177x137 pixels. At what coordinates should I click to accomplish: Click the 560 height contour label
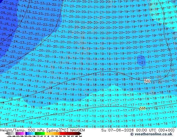pos(147,81)
